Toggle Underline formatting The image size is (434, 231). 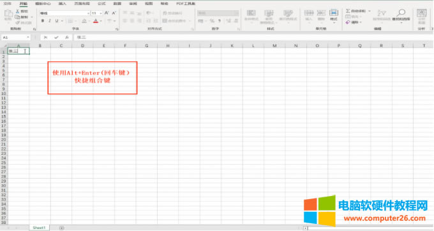point(57,21)
